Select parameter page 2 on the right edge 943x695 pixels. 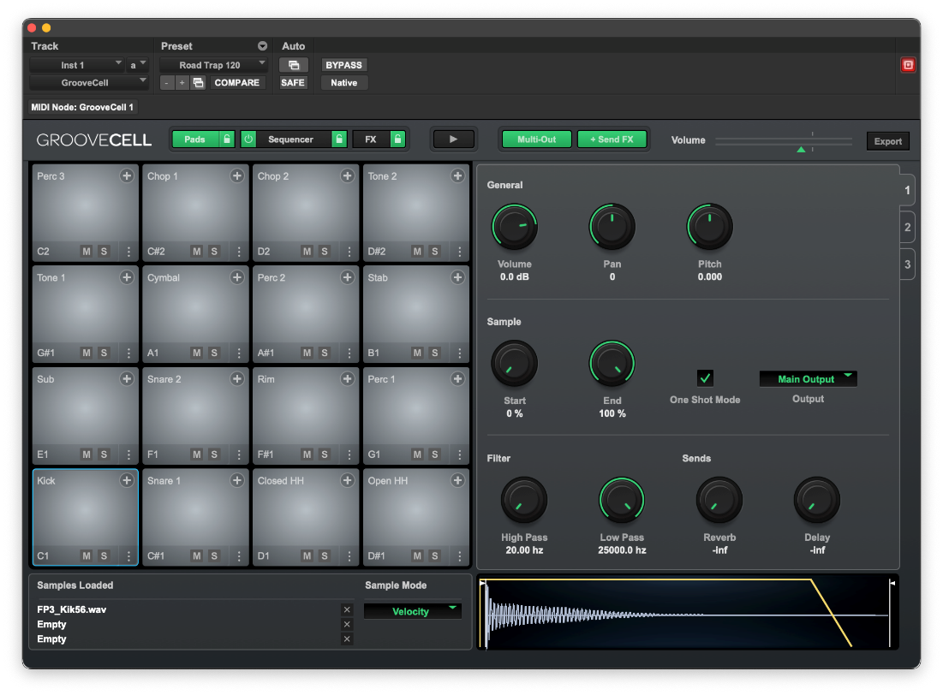[907, 227]
